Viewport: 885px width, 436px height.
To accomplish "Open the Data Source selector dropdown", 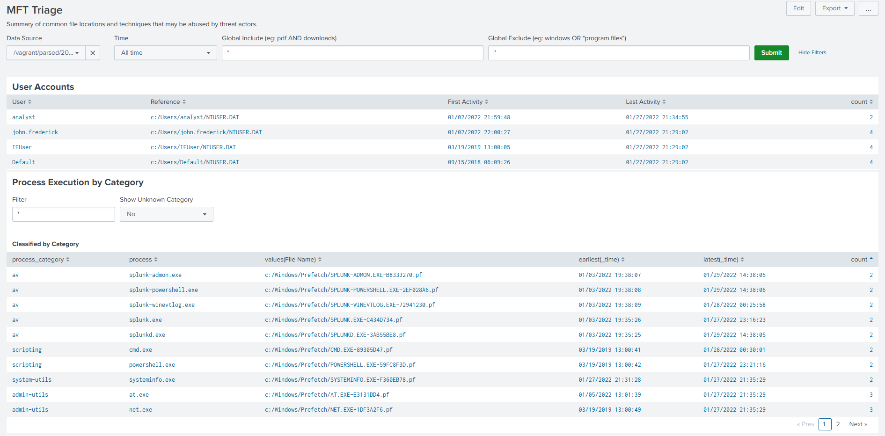I will click(x=45, y=52).
